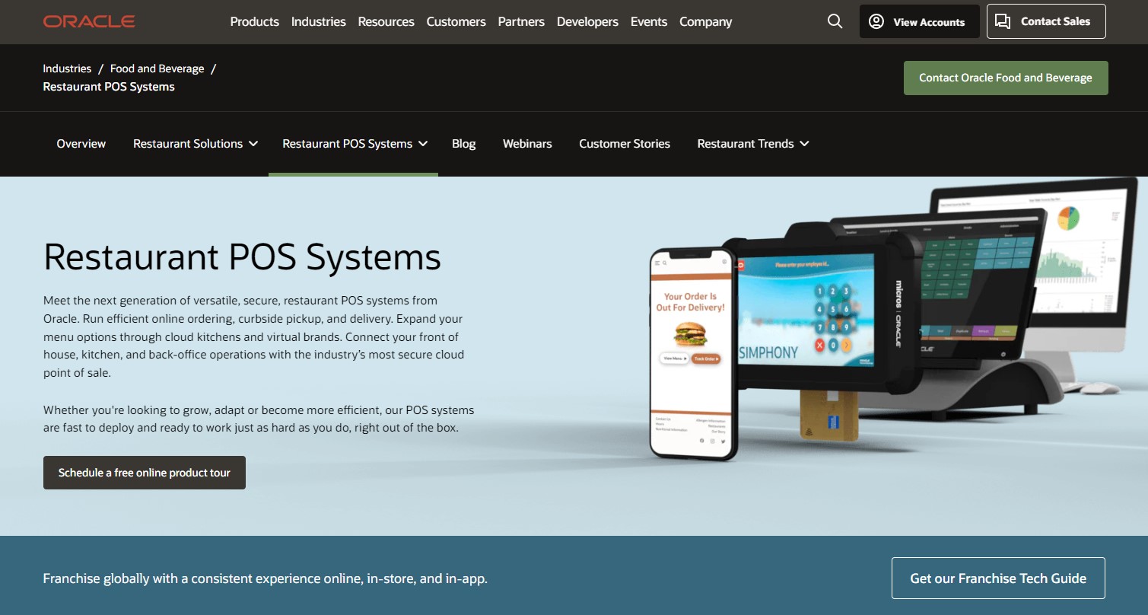Click the Your Order Is Out For Delivery text
This screenshot has height=615, width=1148.
pyautogui.click(x=691, y=302)
